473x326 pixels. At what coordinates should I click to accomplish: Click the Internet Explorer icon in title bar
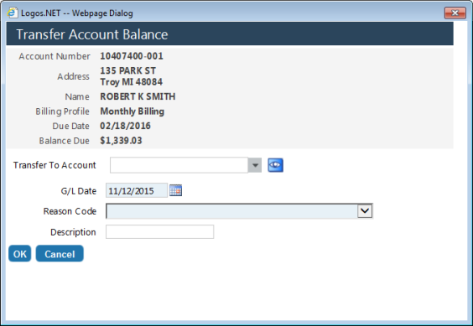12,13
